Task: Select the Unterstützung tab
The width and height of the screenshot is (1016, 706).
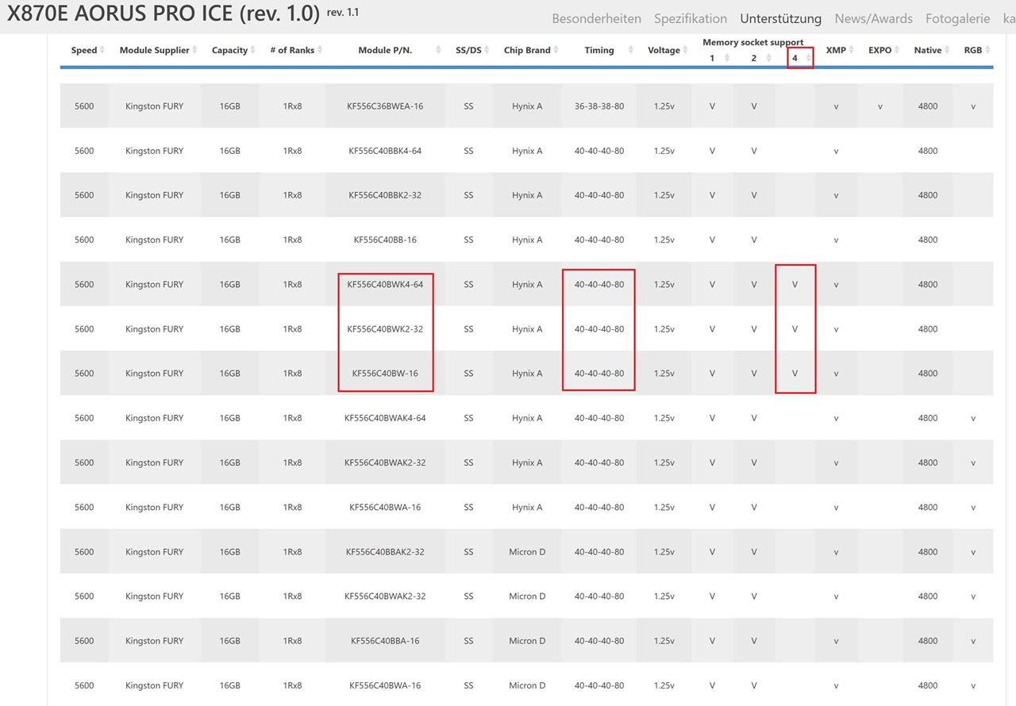Action: point(780,18)
